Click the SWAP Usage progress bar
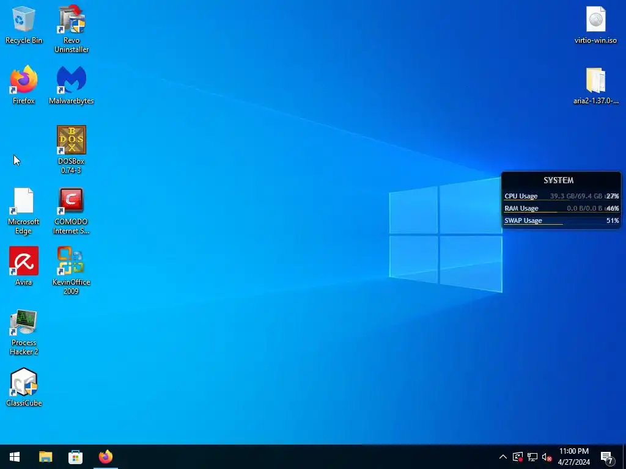 tap(533, 225)
